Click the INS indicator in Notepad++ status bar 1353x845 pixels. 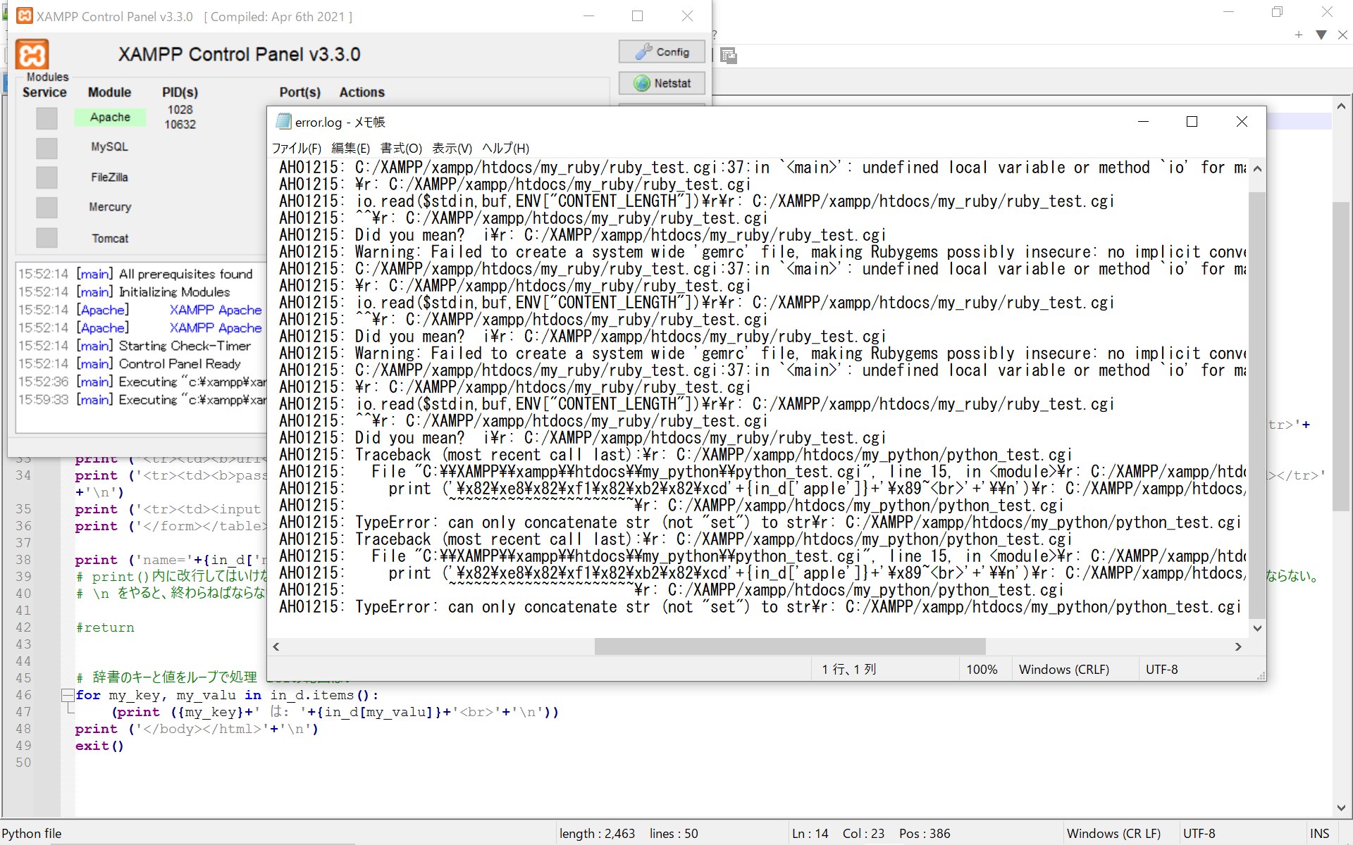[x=1320, y=834]
